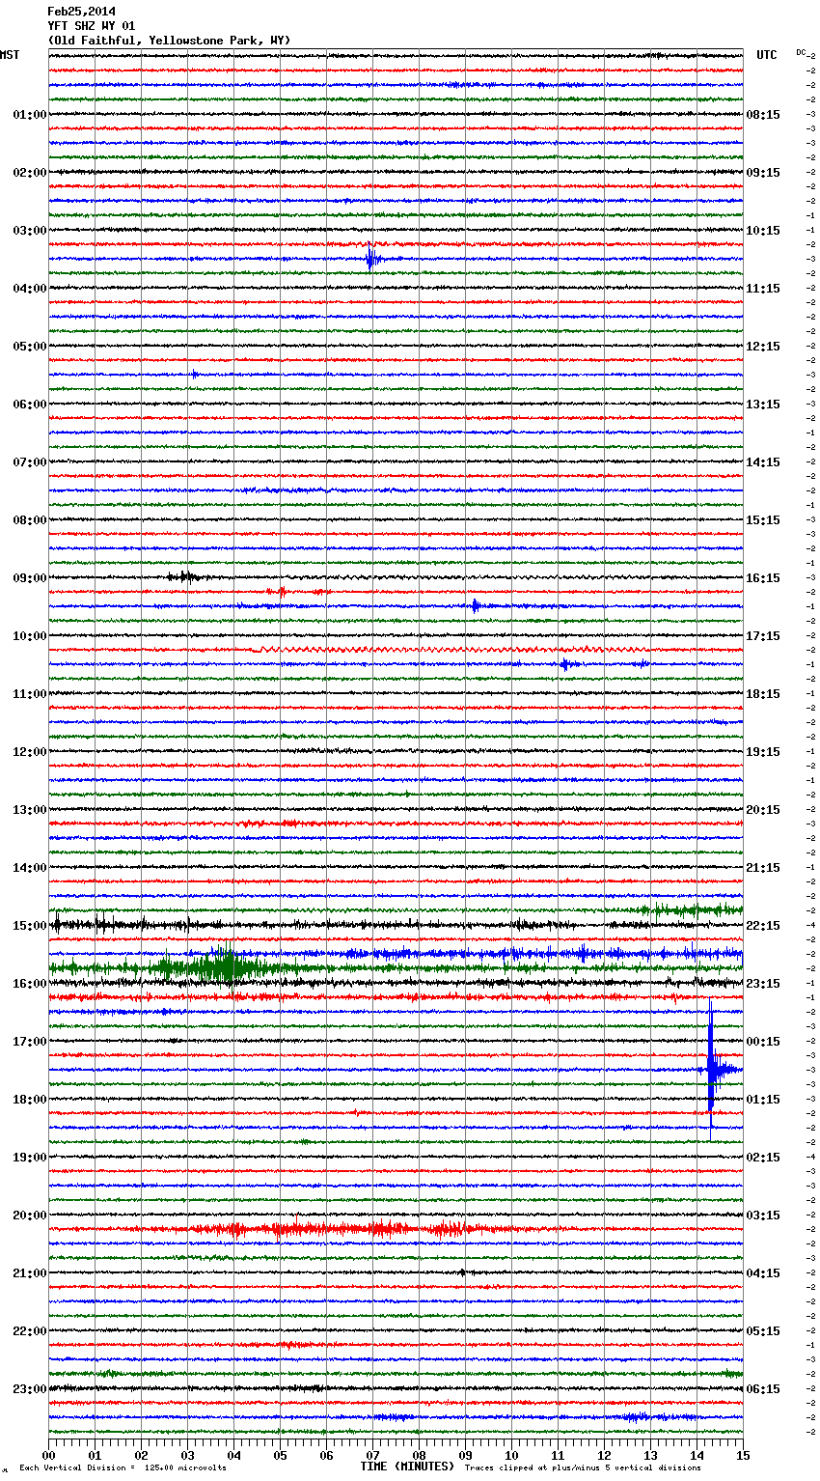
Task: Click the black event burst on the 09:00 trace
Action: pyautogui.click(x=183, y=577)
